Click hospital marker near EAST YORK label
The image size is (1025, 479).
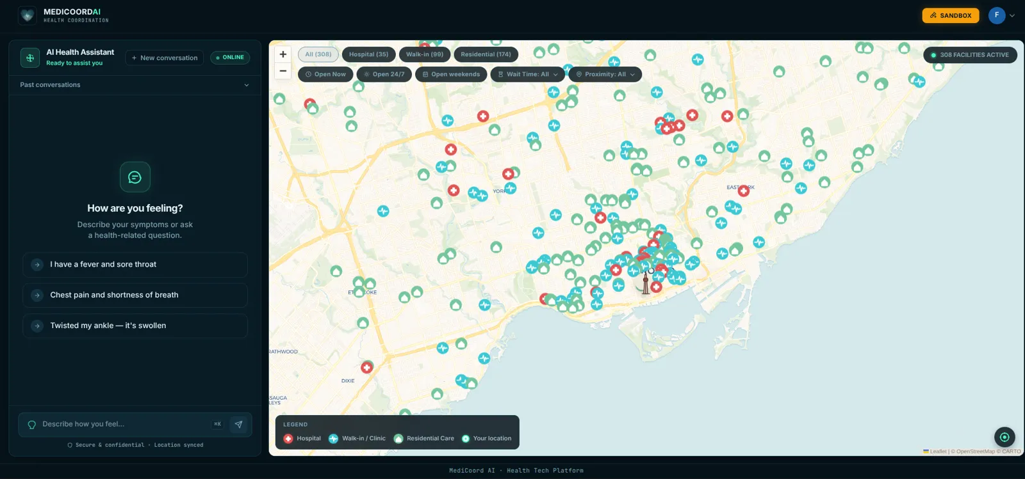pos(744,191)
